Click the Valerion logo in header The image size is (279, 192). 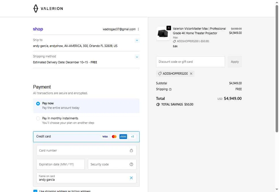(x=48, y=8)
